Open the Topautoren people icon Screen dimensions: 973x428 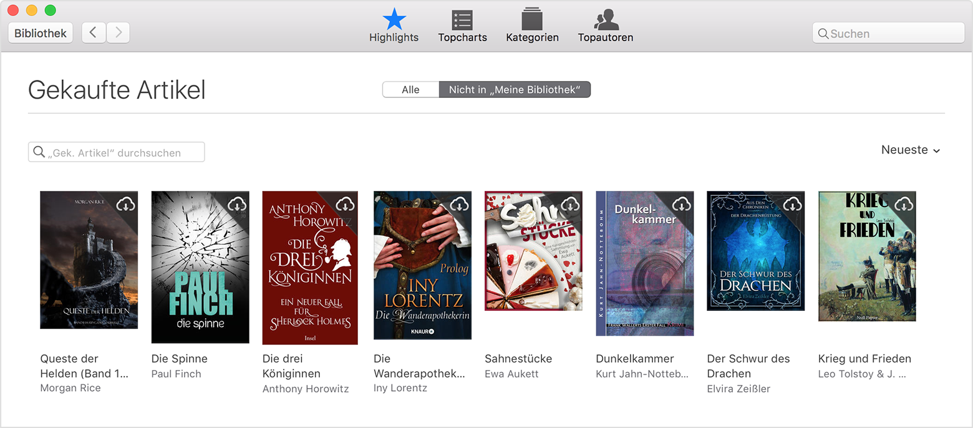(x=606, y=19)
